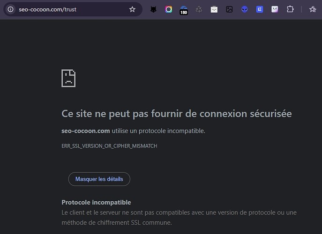Open the pink squinting face extension
The width and height of the screenshot is (322, 234).
pyautogui.click(x=275, y=9)
